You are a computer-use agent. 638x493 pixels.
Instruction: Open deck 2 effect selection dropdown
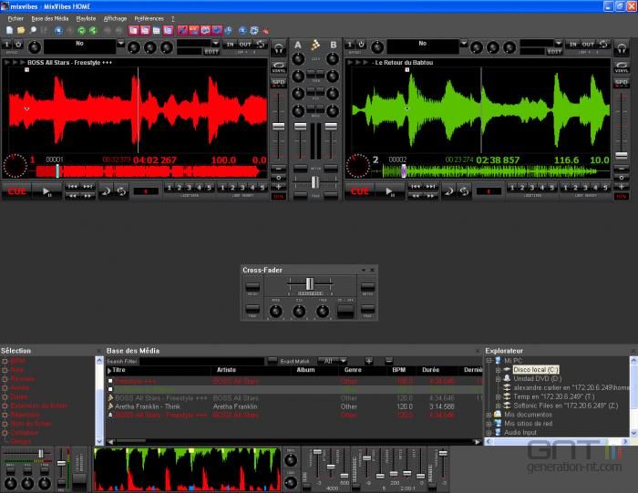point(463,43)
